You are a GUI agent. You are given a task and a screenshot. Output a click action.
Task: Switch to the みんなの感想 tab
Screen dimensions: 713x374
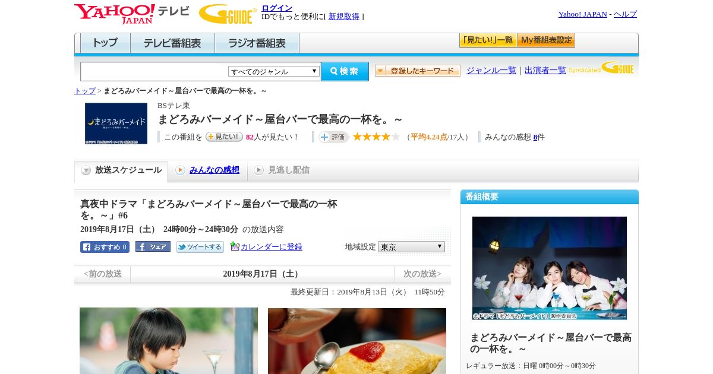[x=207, y=170]
